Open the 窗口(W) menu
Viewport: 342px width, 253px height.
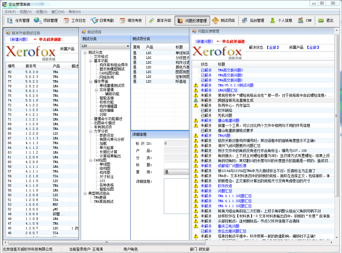(x=58, y=12)
